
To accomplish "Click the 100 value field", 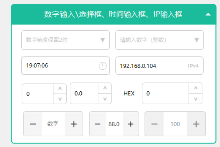I will (175, 124).
